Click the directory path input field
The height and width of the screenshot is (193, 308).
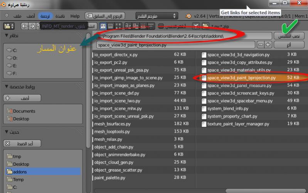[x=184, y=36]
